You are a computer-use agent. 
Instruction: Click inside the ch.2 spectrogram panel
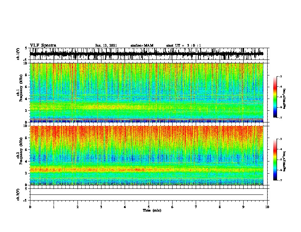(x=146, y=155)
